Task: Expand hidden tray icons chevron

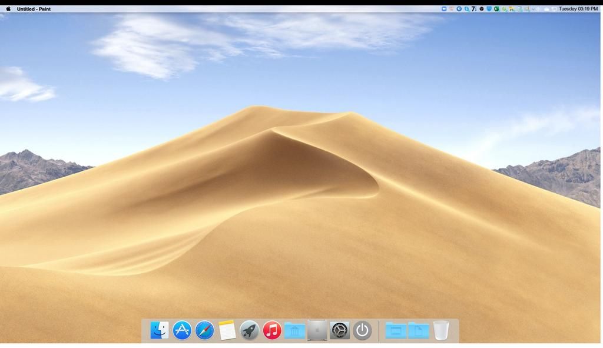Action: coord(534,9)
